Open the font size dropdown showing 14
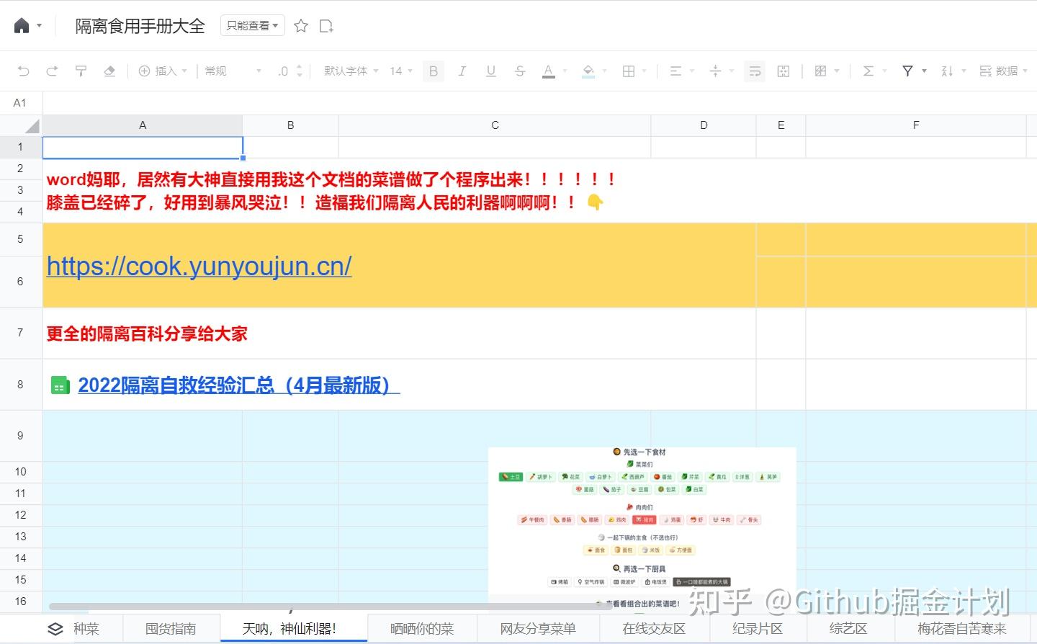This screenshot has width=1037, height=644. point(400,71)
